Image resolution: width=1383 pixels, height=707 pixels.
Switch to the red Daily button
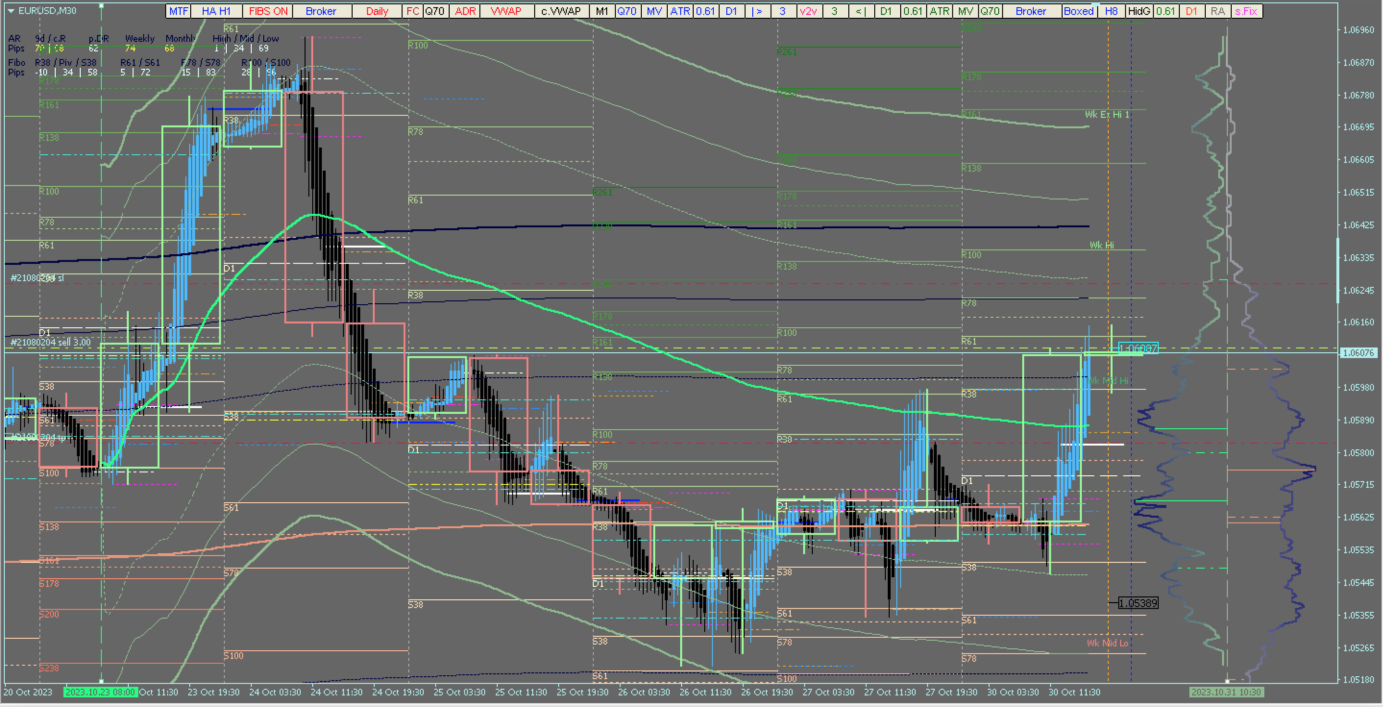(x=377, y=11)
